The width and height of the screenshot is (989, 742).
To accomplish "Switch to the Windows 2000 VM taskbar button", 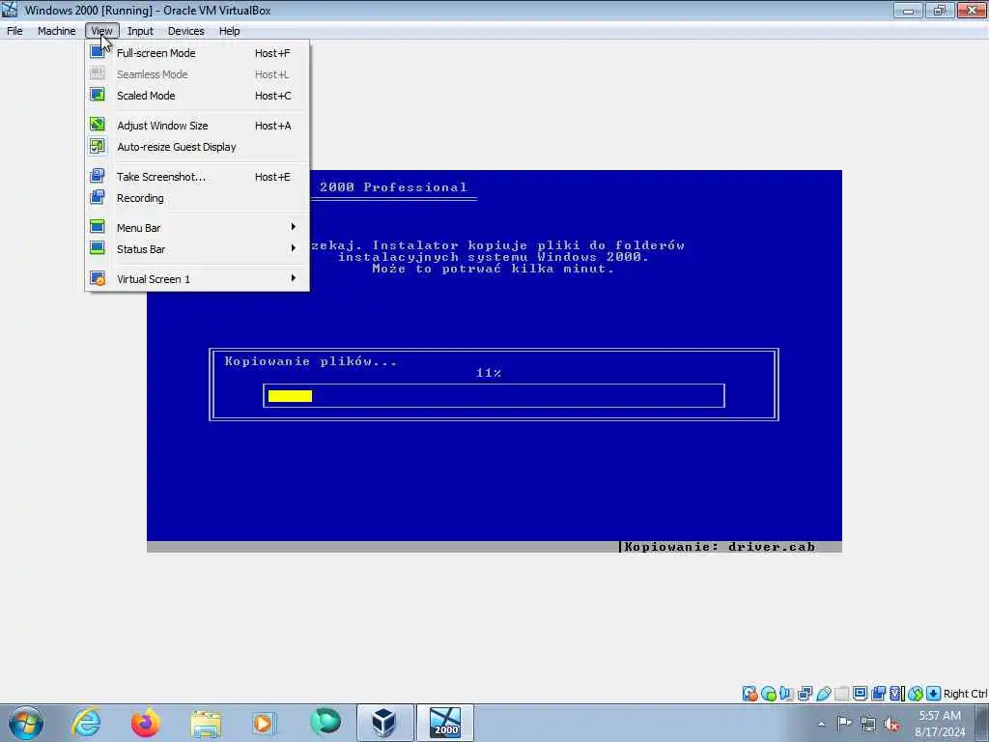I will (x=445, y=723).
